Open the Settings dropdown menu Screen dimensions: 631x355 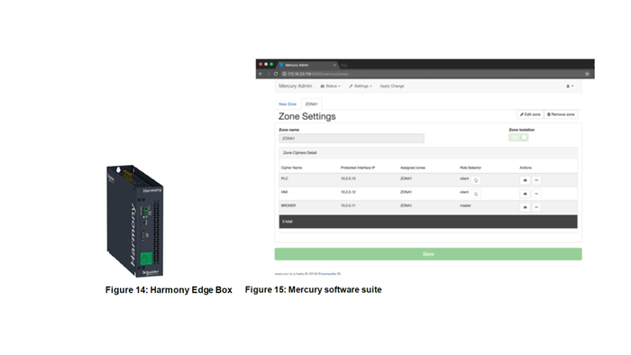coord(361,86)
